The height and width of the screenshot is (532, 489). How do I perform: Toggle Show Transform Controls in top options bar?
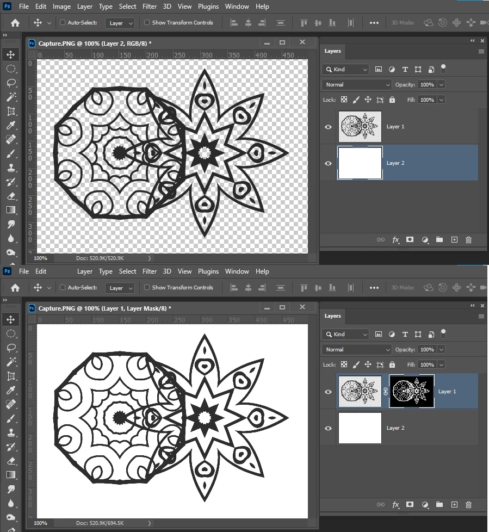click(x=147, y=22)
